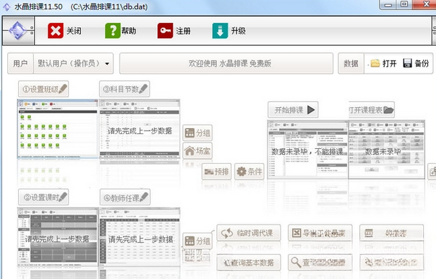
Task: Click the 预排 button
Action: click(x=216, y=172)
